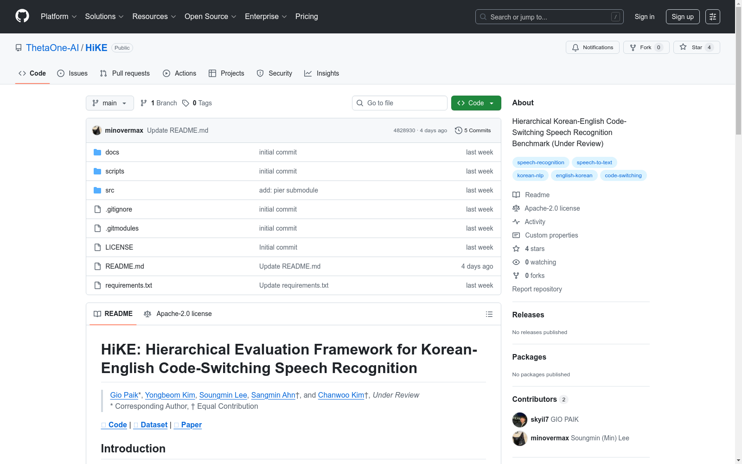Switch to the Pull requests tab
Image resolution: width=742 pixels, height=464 pixels.
coord(125,73)
